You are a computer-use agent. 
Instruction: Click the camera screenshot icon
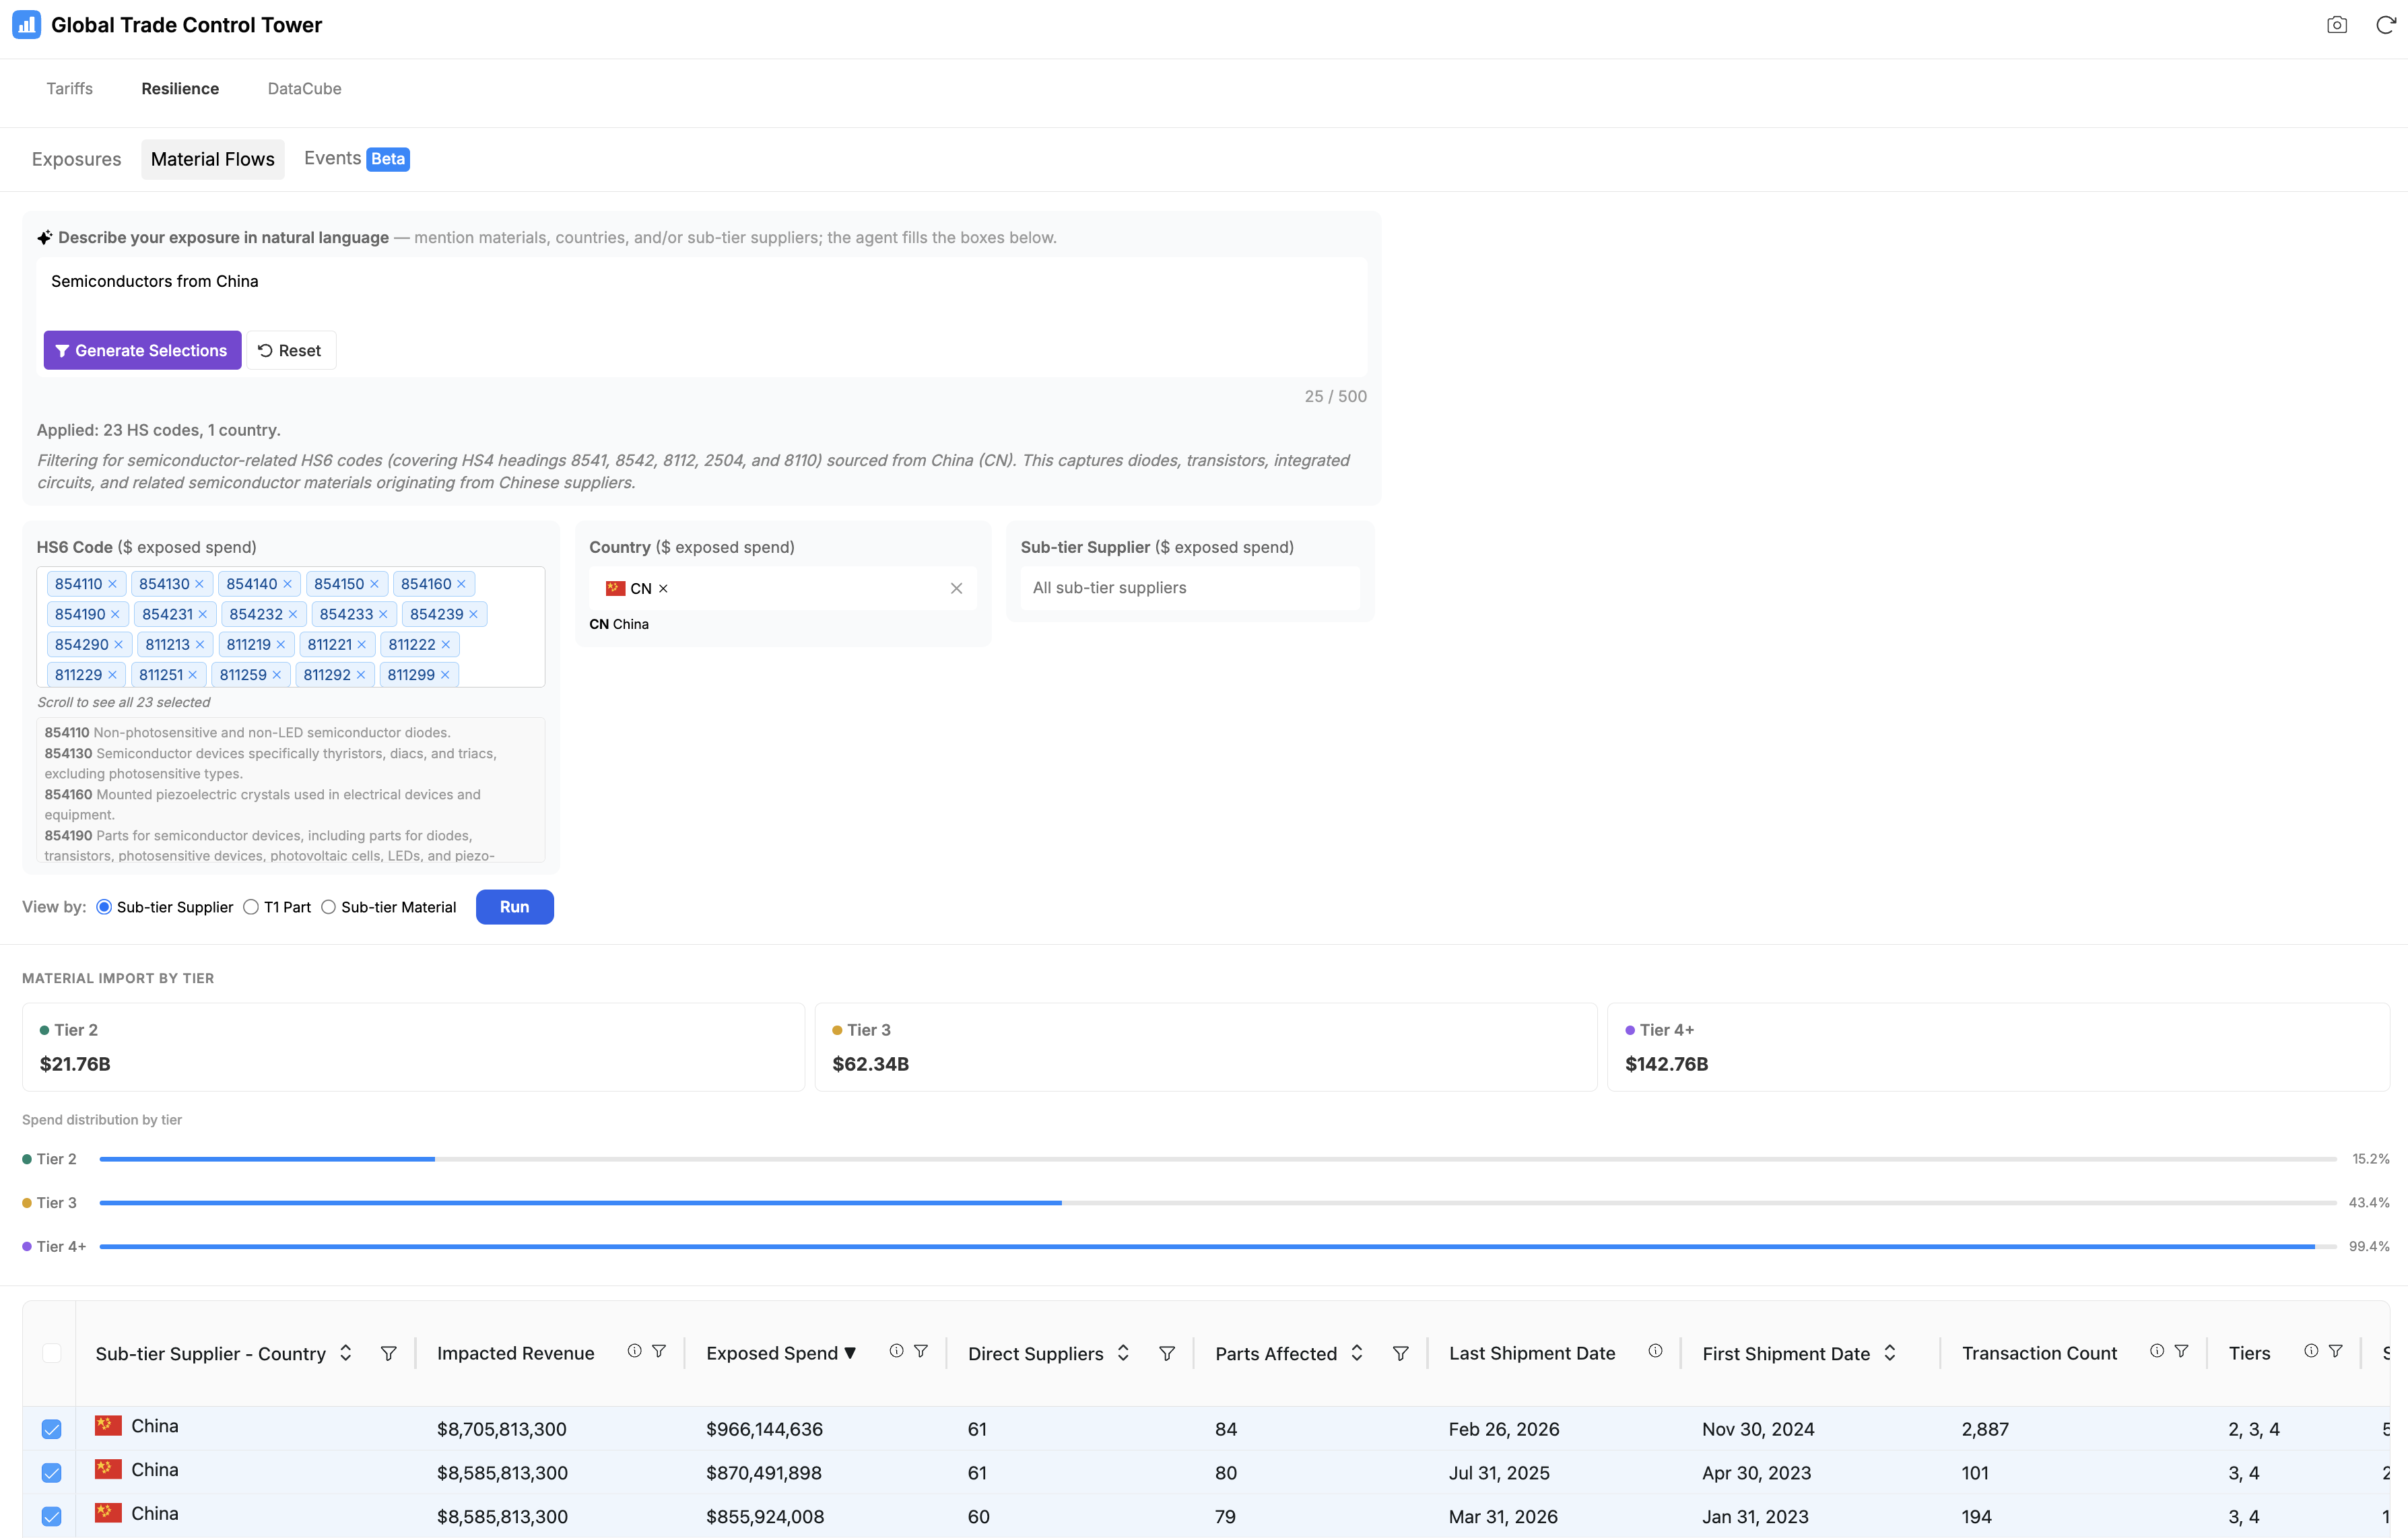coord(2336,25)
